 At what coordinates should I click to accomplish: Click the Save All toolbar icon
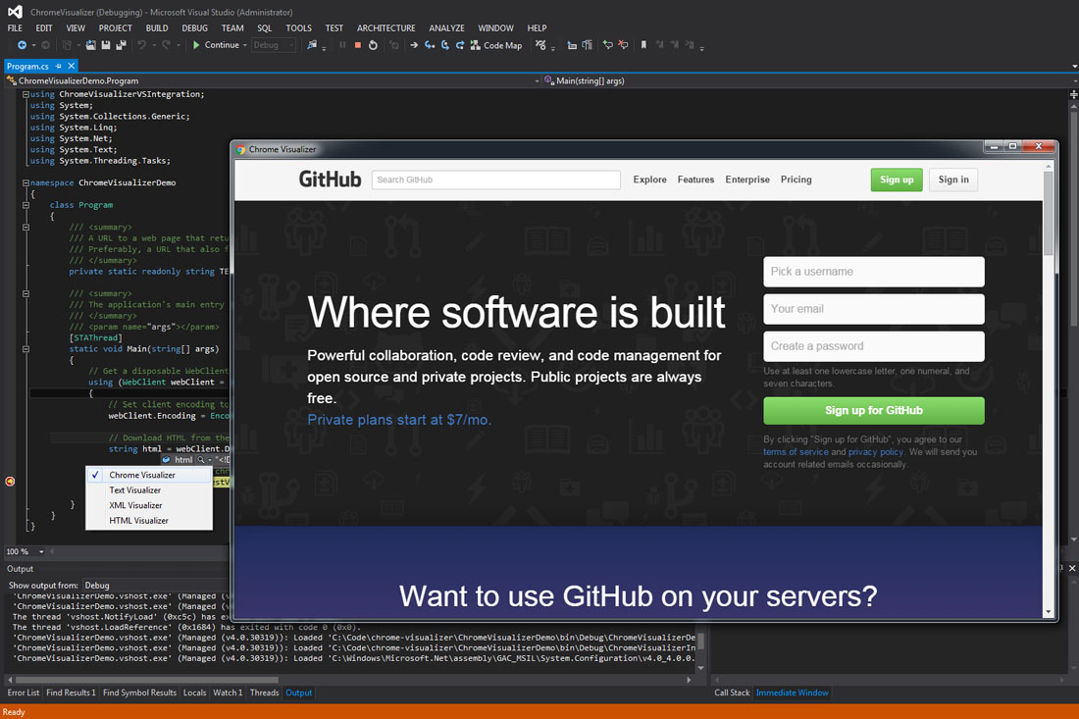[121, 45]
